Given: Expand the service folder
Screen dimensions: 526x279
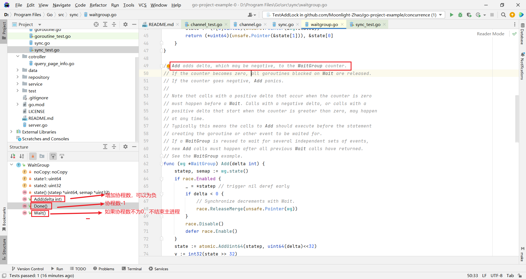Looking at the screenshot, I should tap(18, 84).
